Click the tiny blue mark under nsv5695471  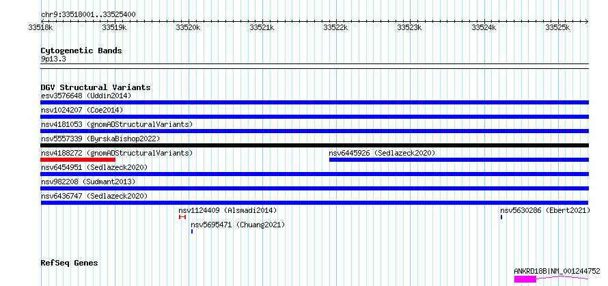pos(192,231)
